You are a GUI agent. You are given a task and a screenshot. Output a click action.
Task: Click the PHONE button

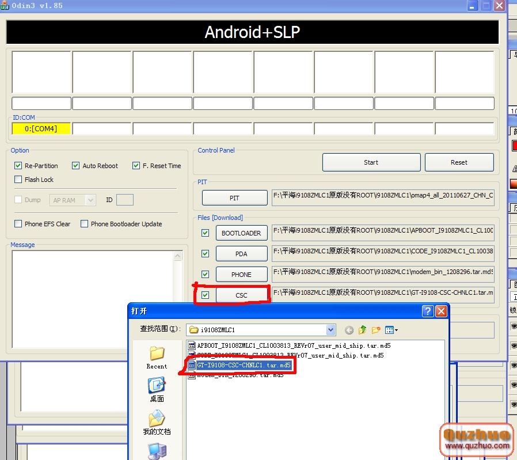(x=241, y=275)
